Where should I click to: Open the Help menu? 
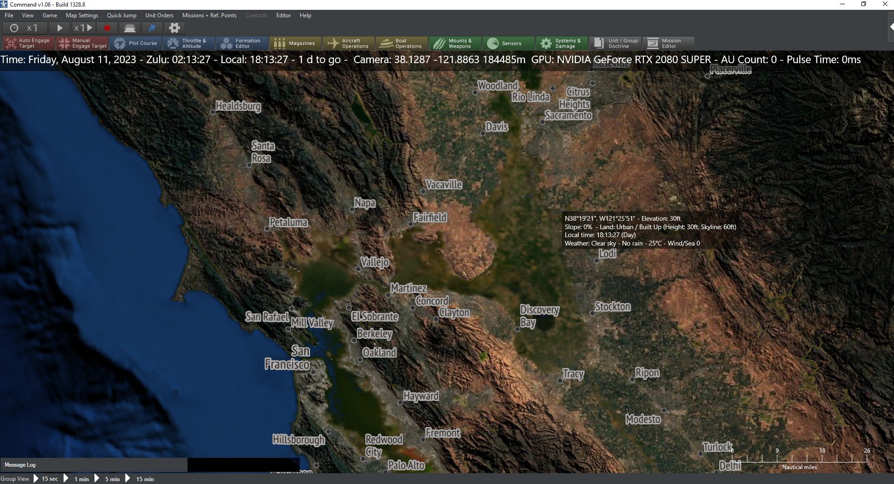pyautogui.click(x=306, y=15)
